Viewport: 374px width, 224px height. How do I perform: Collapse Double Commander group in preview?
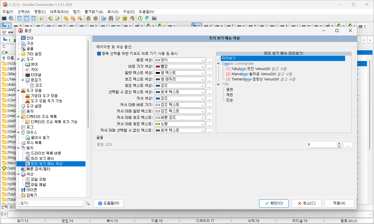point(219,64)
